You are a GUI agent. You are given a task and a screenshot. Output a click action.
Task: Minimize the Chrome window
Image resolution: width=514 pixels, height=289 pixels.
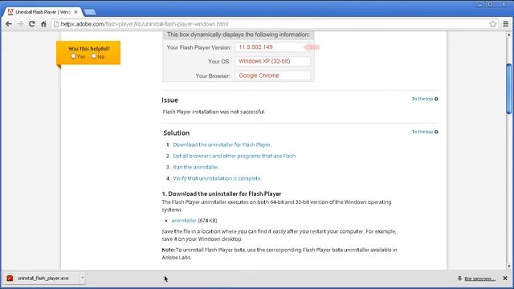480,4
